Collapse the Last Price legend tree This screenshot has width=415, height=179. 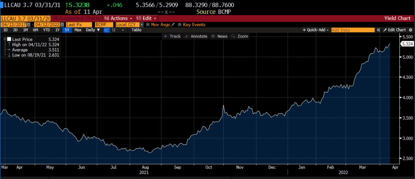point(5,39)
